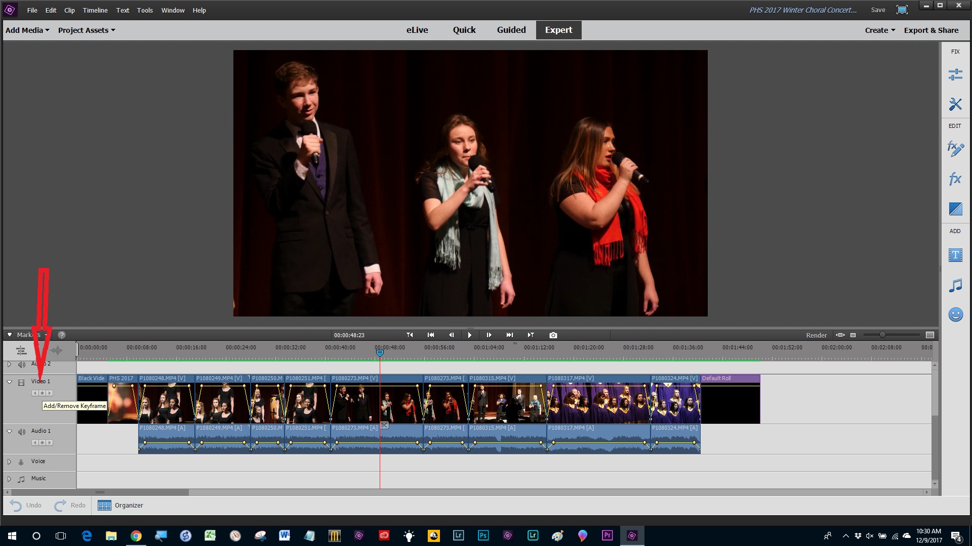Click the track options icon above track headers
The width and height of the screenshot is (972, 546).
pos(21,350)
